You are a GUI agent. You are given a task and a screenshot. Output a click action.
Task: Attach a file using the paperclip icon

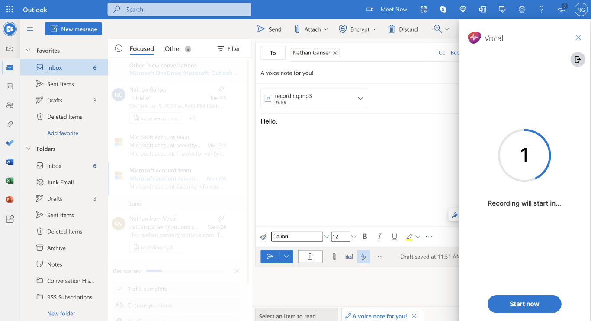(x=334, y=256)
